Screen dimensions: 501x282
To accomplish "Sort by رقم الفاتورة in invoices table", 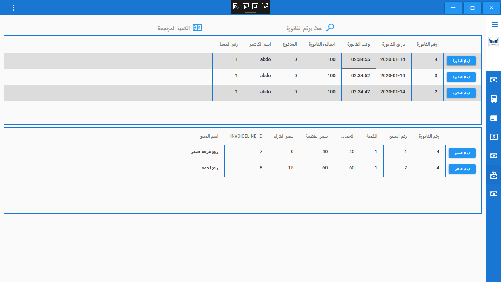I will click(427, 44).
